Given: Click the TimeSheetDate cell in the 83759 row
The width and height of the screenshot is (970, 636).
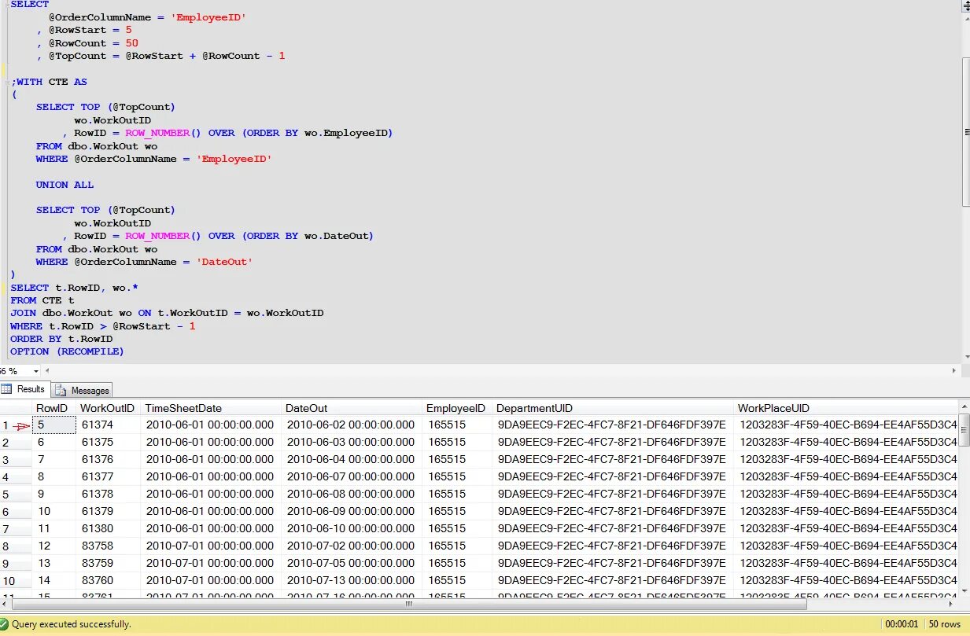Looking at the screenshot, I should point(212,563).
